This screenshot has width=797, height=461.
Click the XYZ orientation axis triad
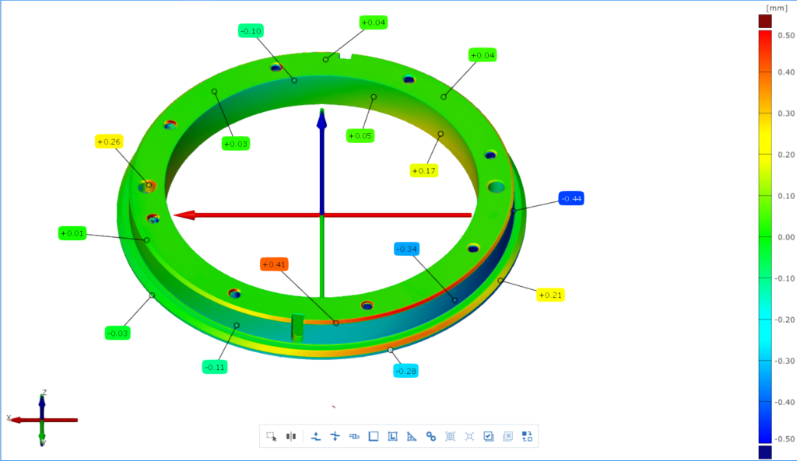[42, 420]
